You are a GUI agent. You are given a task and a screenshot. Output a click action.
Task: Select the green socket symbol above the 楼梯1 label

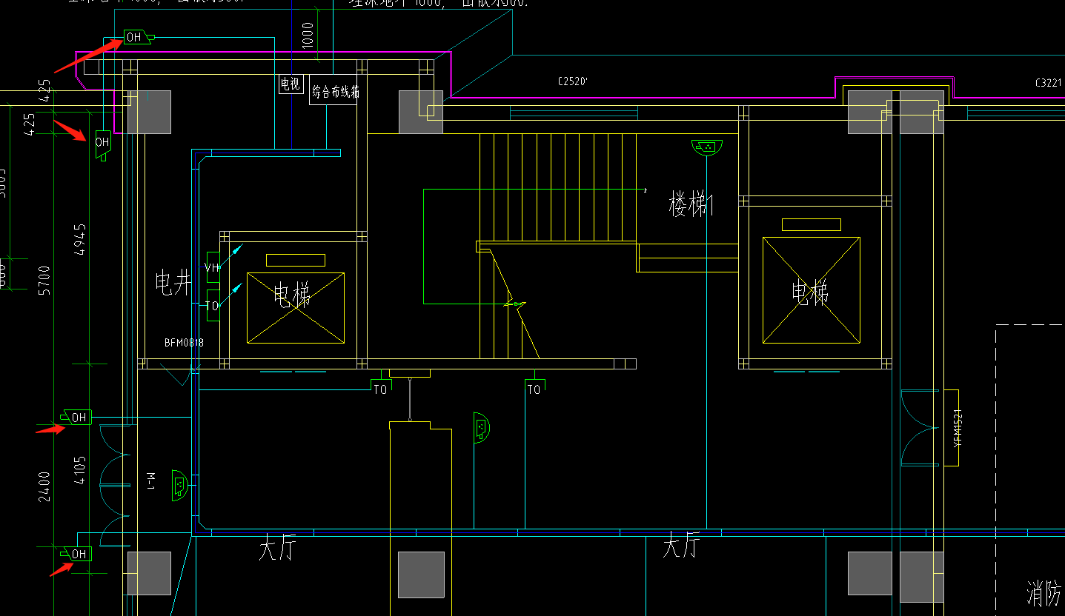point(707,147)
